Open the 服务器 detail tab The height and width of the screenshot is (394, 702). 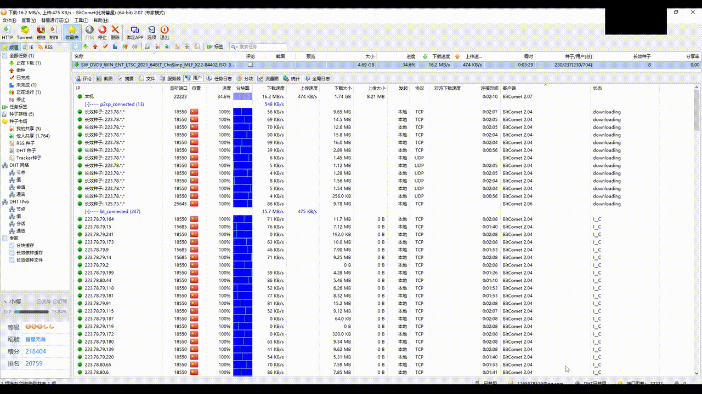[x=170, y=79]
